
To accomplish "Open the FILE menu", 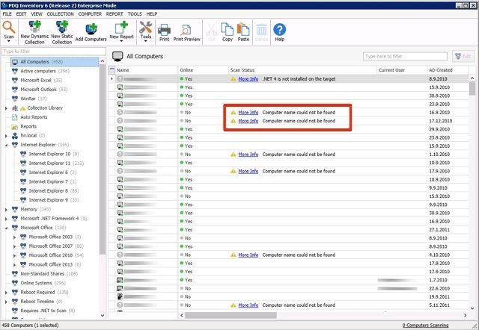I will coord(7,14).
